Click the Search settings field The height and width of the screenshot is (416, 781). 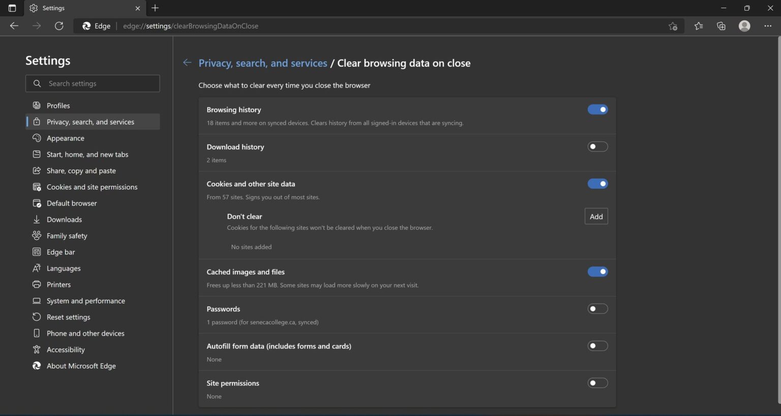tap(93, 83)
